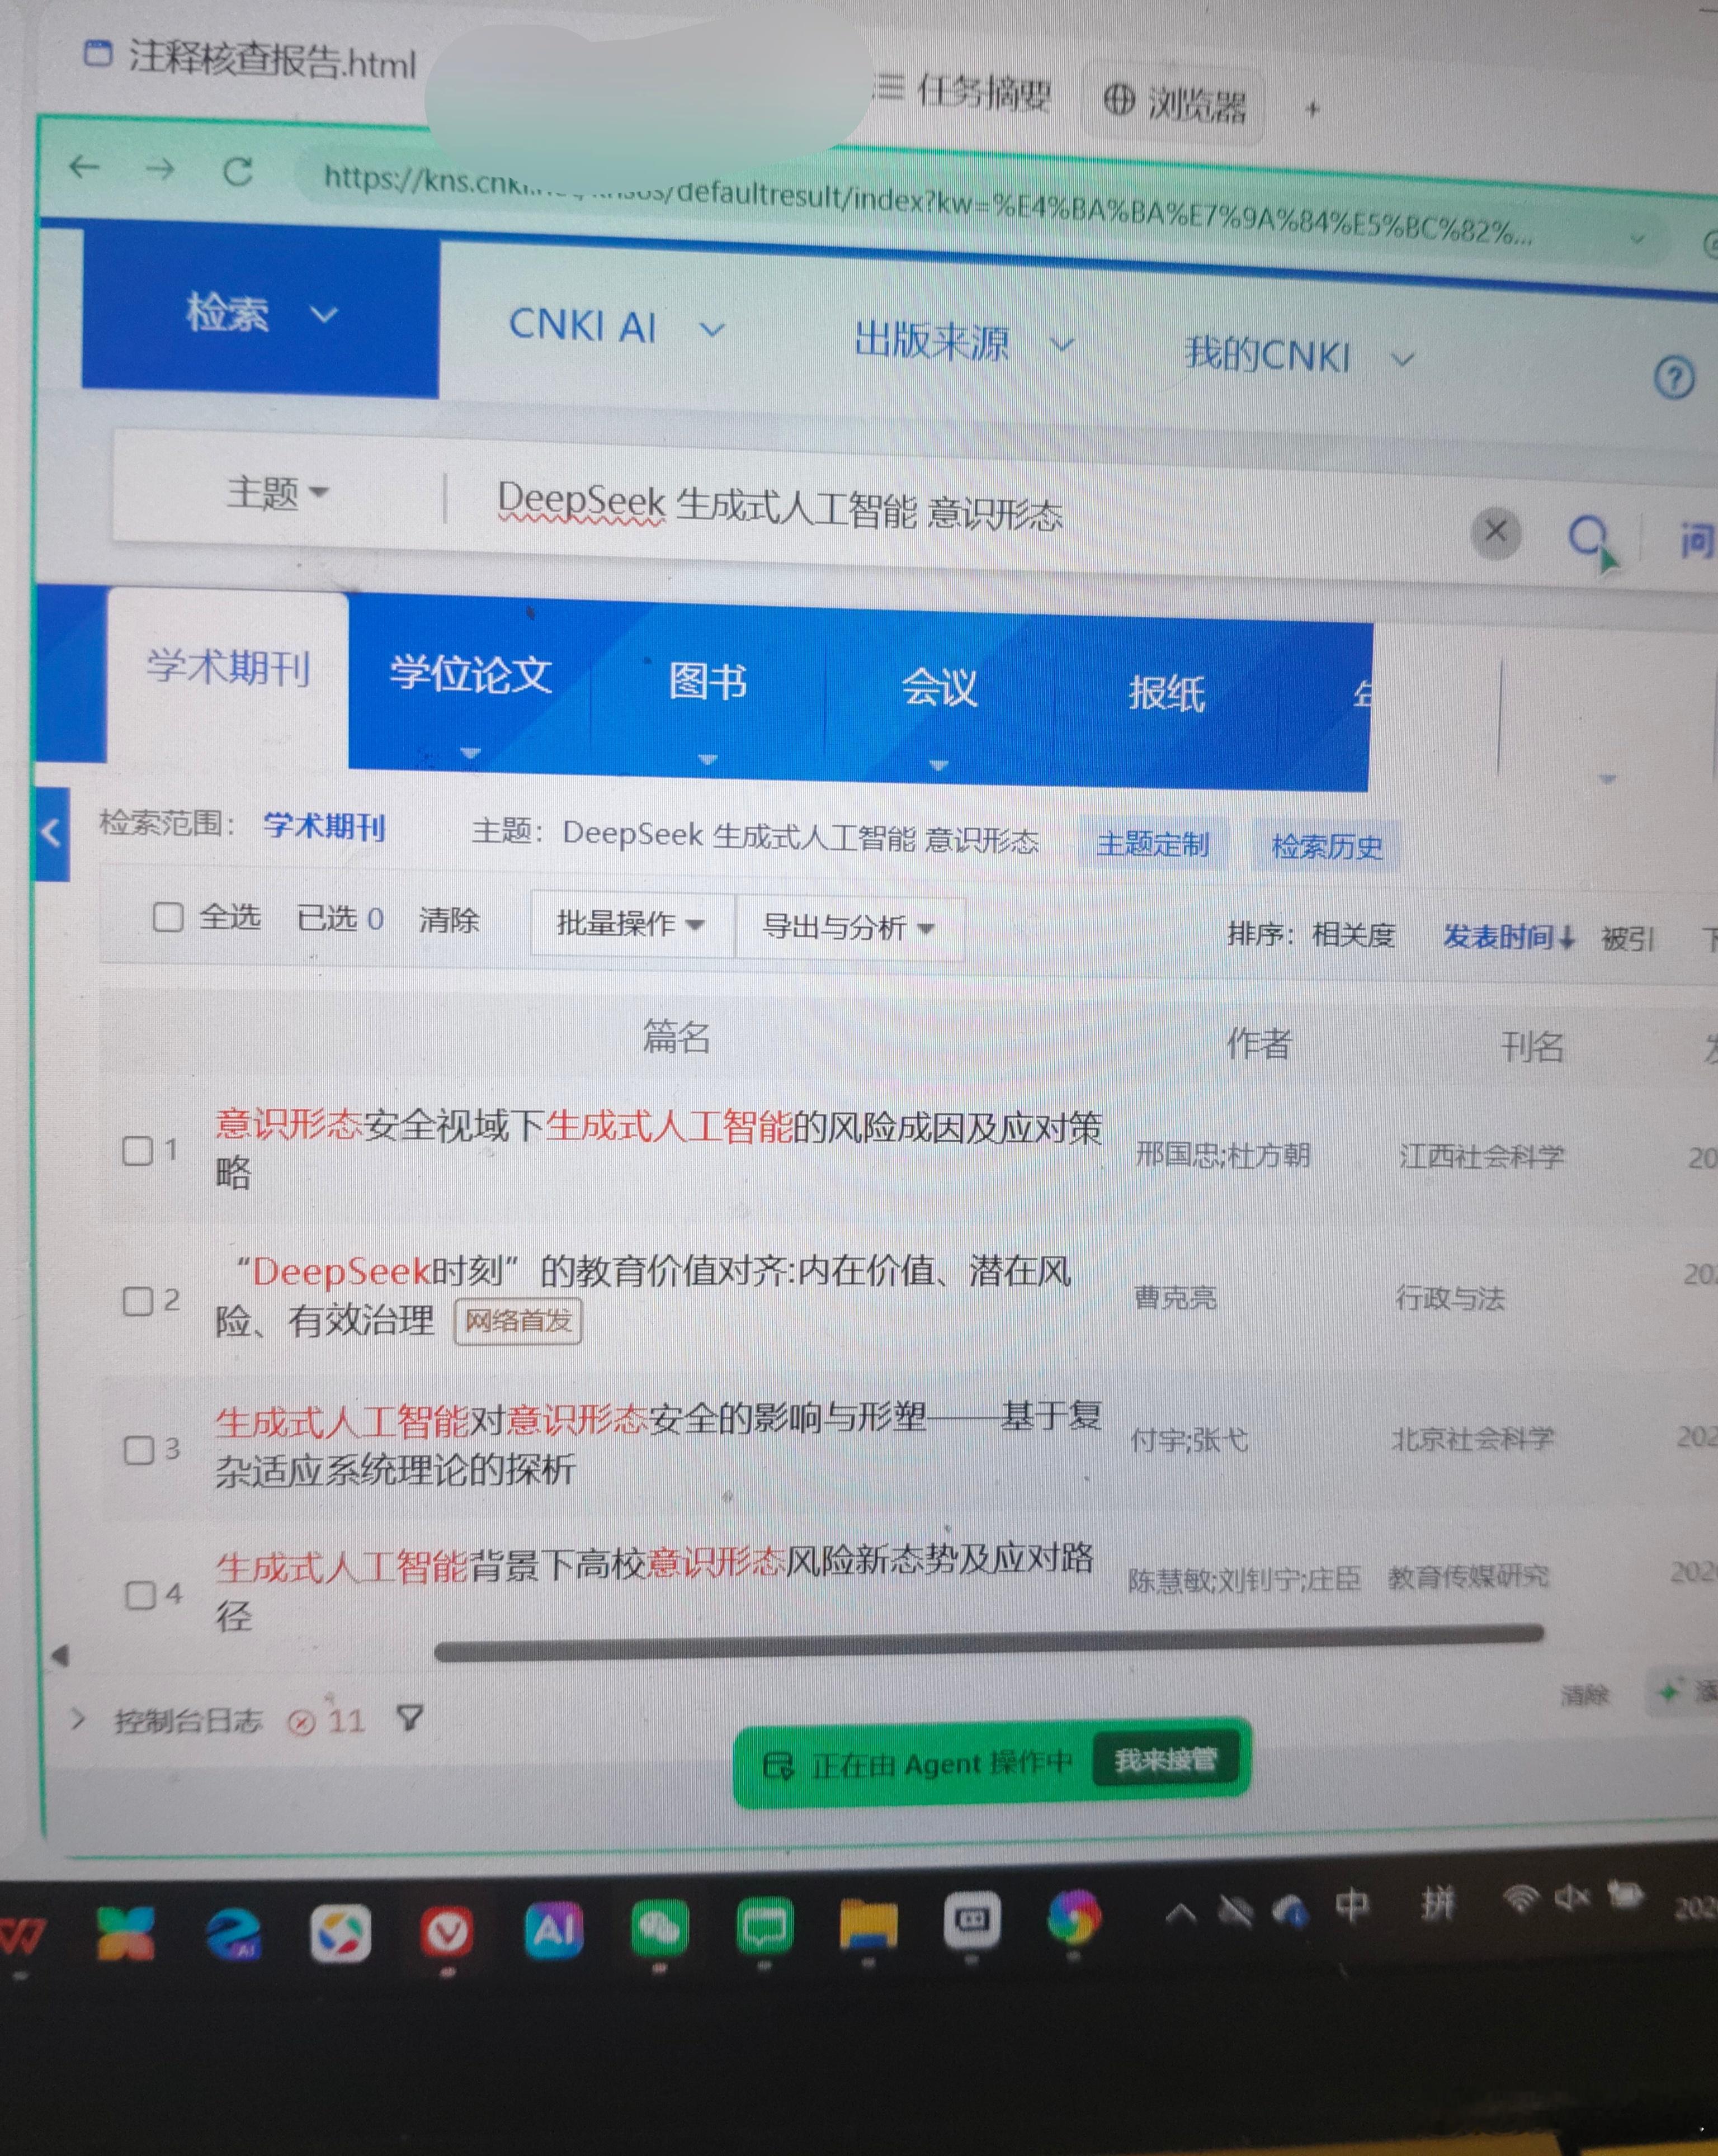Open the new tab plus icon

[1313, 108]
